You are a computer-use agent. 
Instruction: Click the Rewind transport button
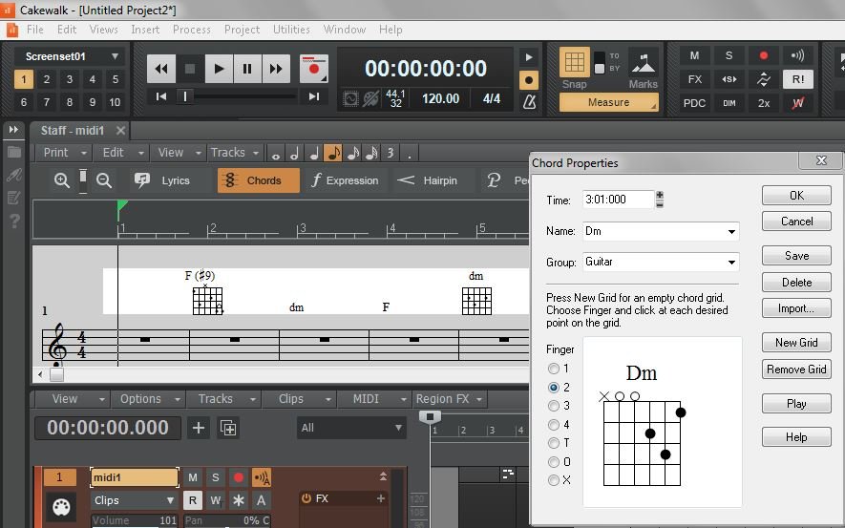click(x=161, y=69)
